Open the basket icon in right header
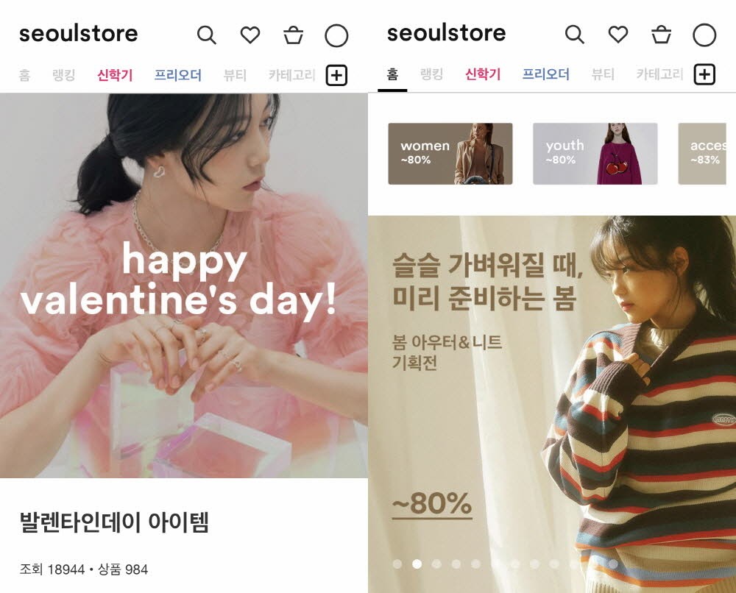The height and width of the screenshot is (593, 736). pyautogui.click(x=662, y=35)
